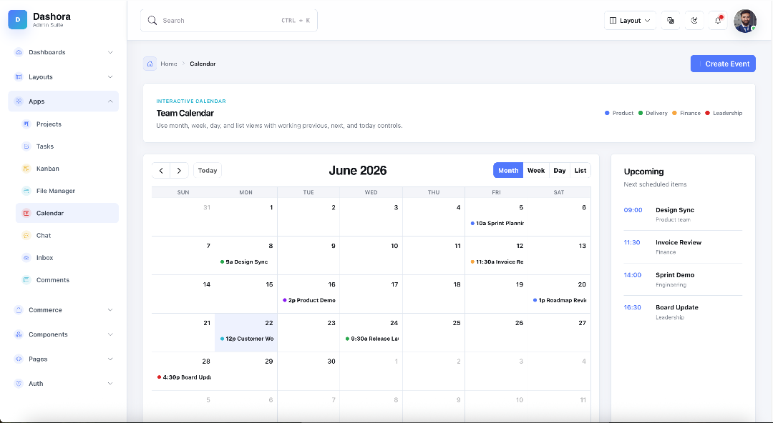Click the search magnifier icon
Image resolution: width=773 pixels, height=423 pixels.
tap(152, 20)
